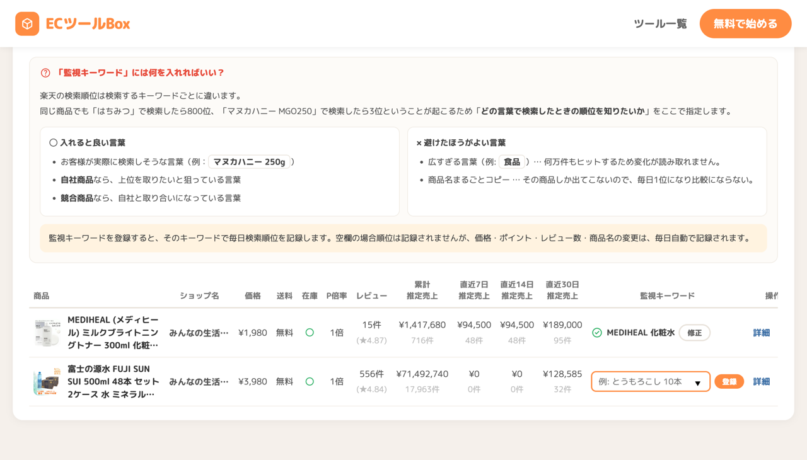807x460 pixels.
Task: Click the 食品 example chip
Action: (512, 162)
